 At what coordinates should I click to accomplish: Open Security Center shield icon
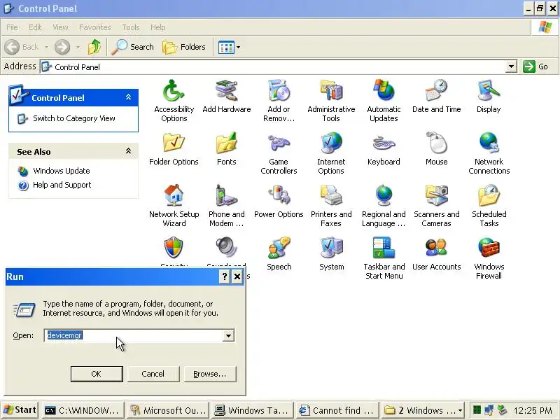click(174, 247)
